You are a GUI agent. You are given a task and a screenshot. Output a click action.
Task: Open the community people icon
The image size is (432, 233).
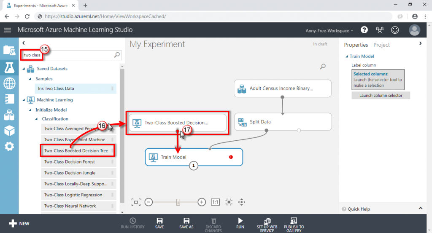(380, 30)
